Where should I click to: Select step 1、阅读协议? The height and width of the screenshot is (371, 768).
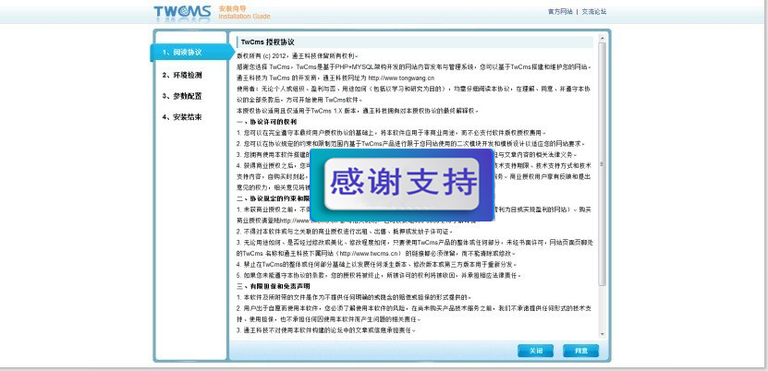192,53
